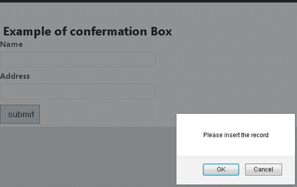
Task: Confirm the dialog with the OK button
Action: click(221, 169)
